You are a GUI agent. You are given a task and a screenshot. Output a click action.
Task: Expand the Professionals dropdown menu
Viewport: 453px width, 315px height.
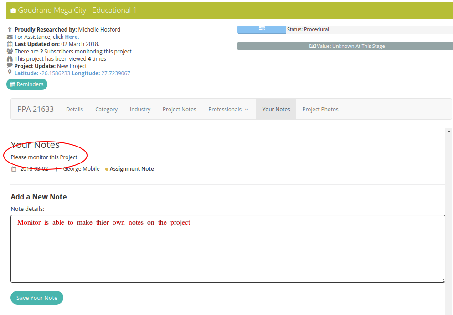(228, 110)
